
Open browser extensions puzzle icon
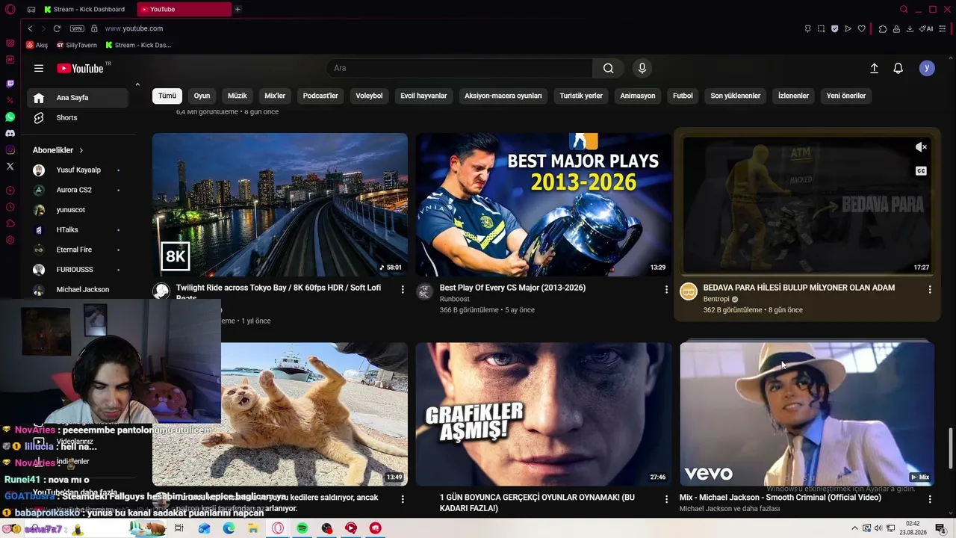click(x=883, y=28)
